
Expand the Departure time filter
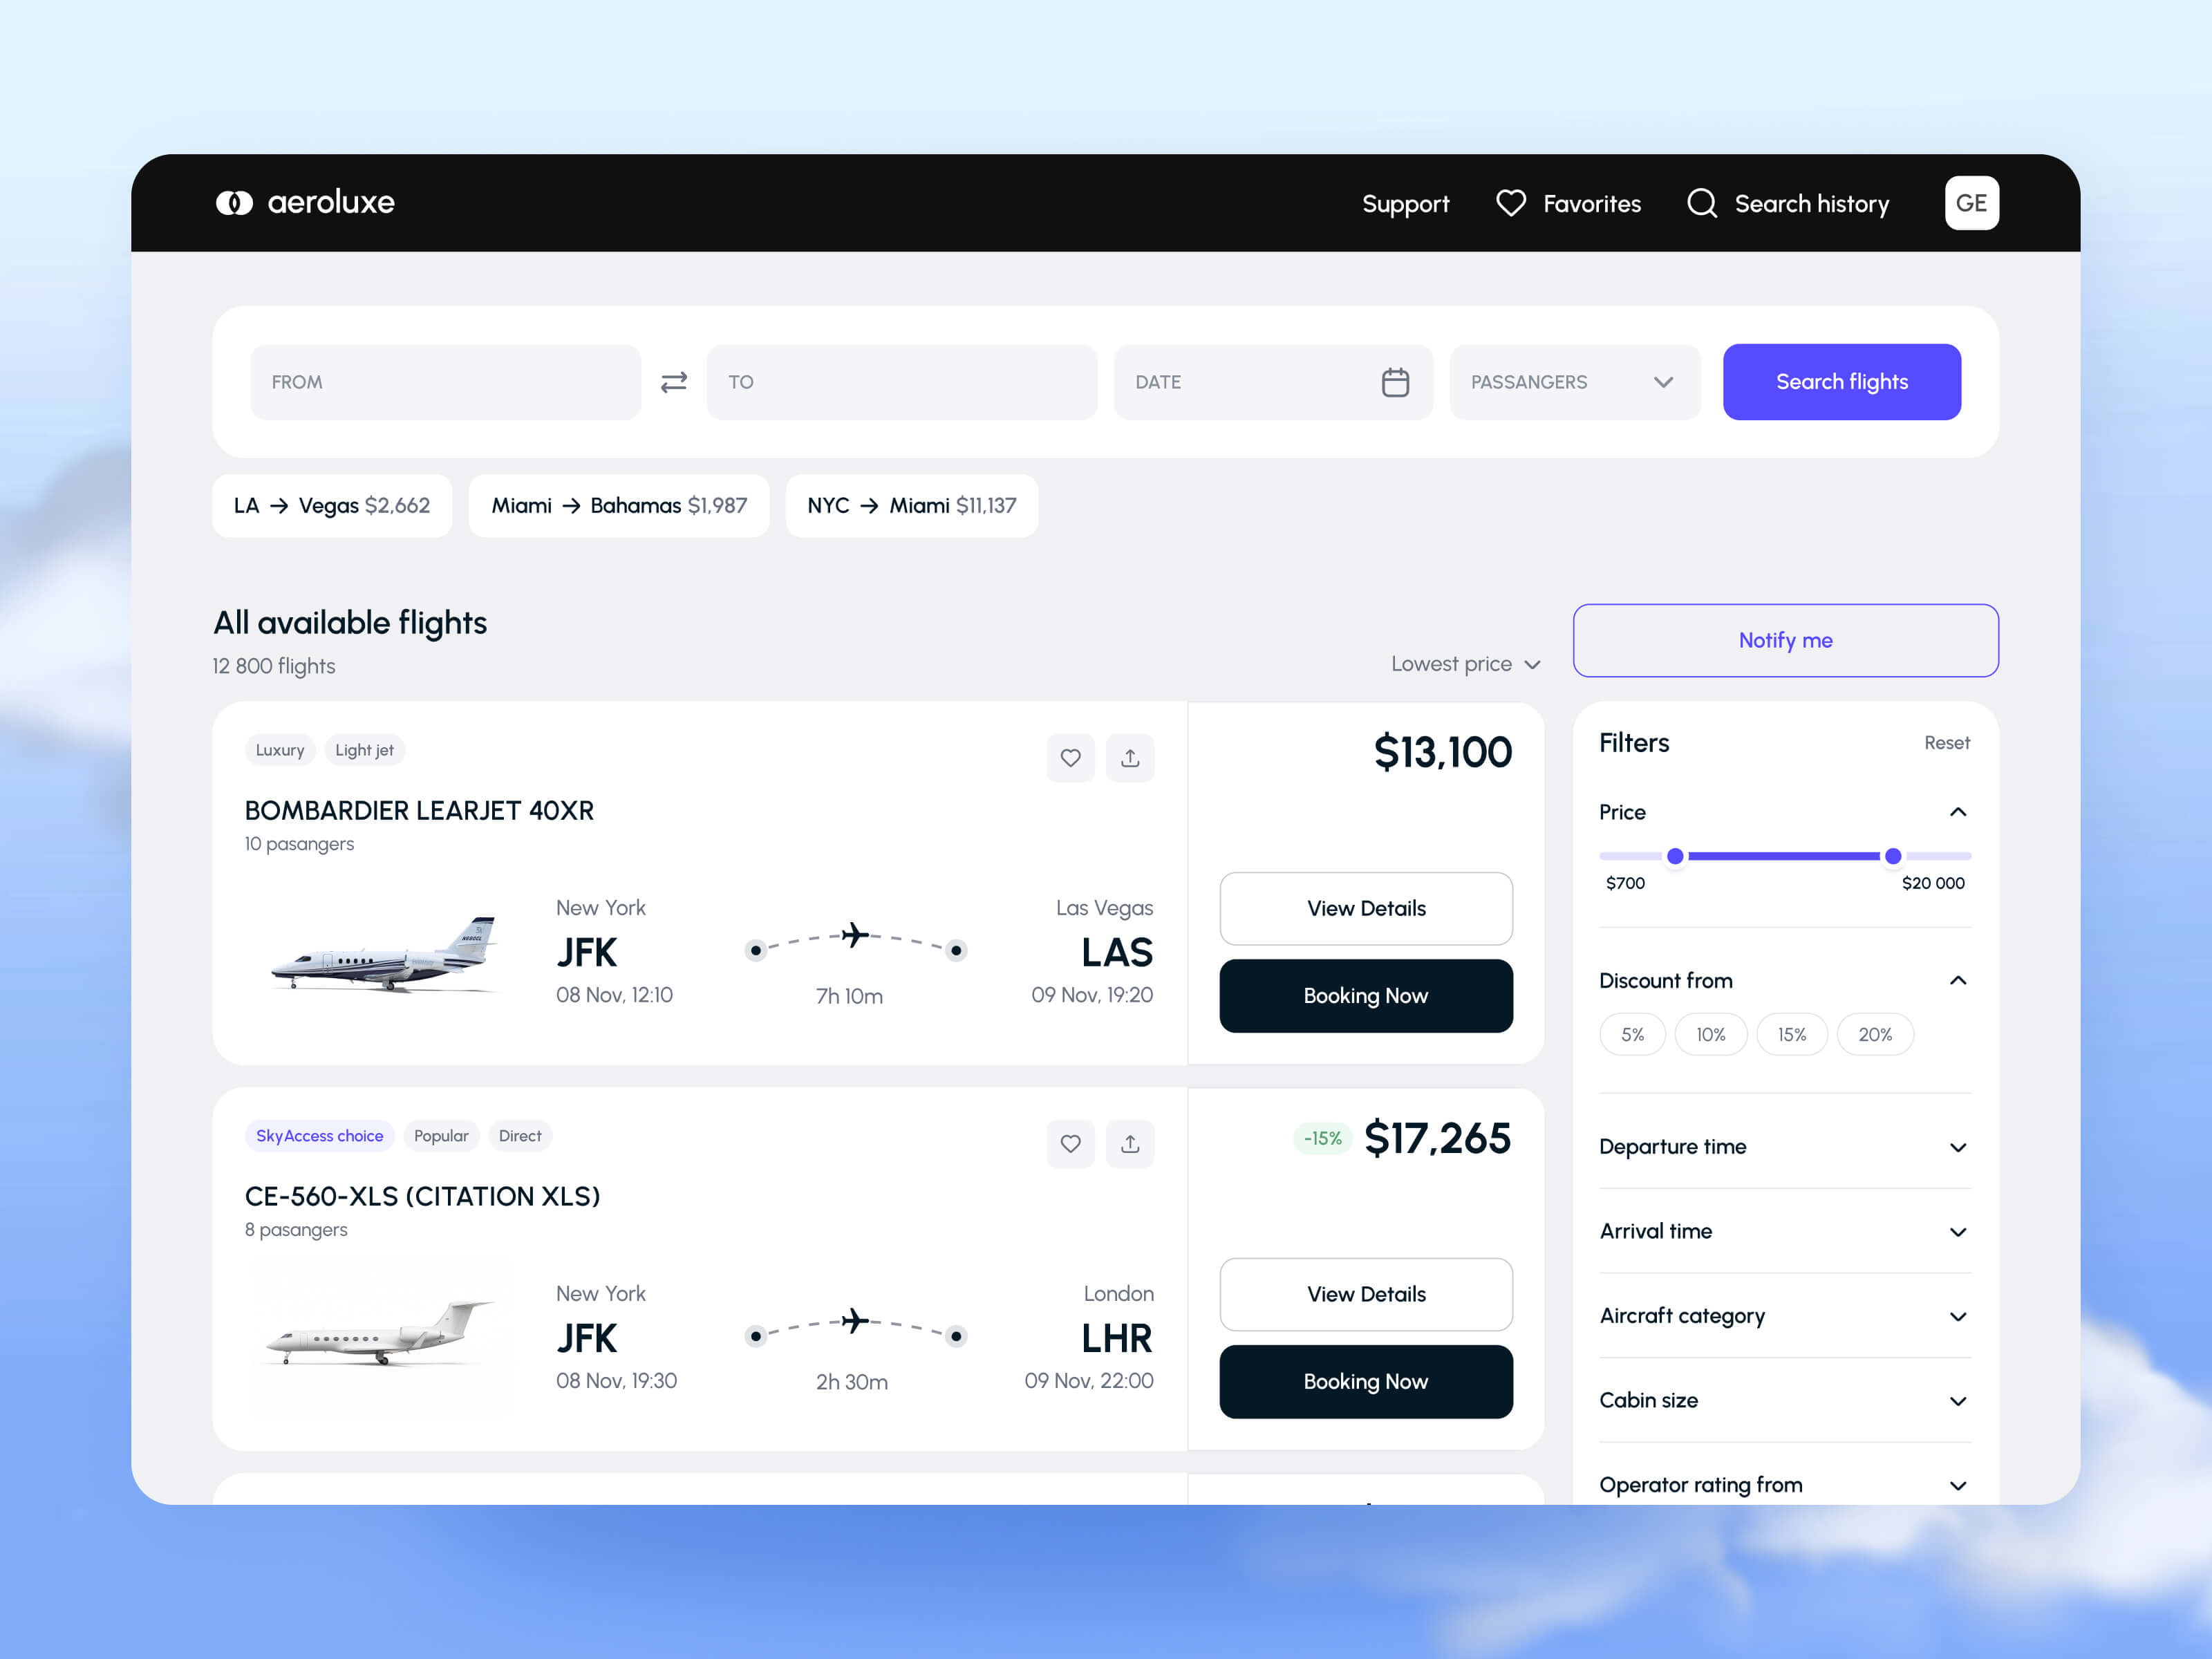[x=1785, y=1147]
